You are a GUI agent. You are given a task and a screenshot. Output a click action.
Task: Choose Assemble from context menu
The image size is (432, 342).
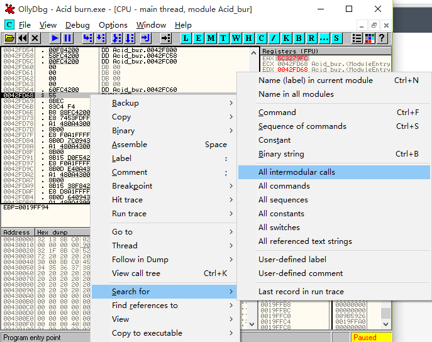click(x=164, y=145)
